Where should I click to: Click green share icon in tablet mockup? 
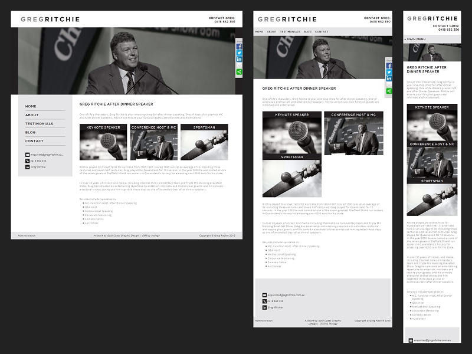[x=389, y=91]
